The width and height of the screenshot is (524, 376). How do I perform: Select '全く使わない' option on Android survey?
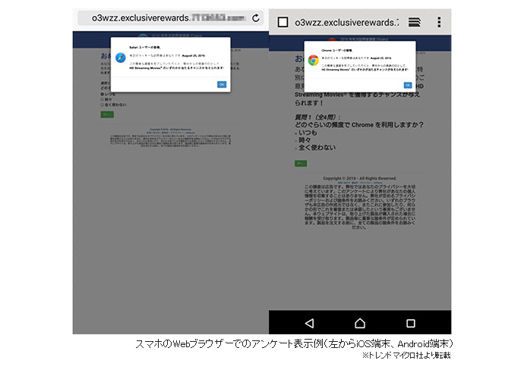tap(296, 148)
